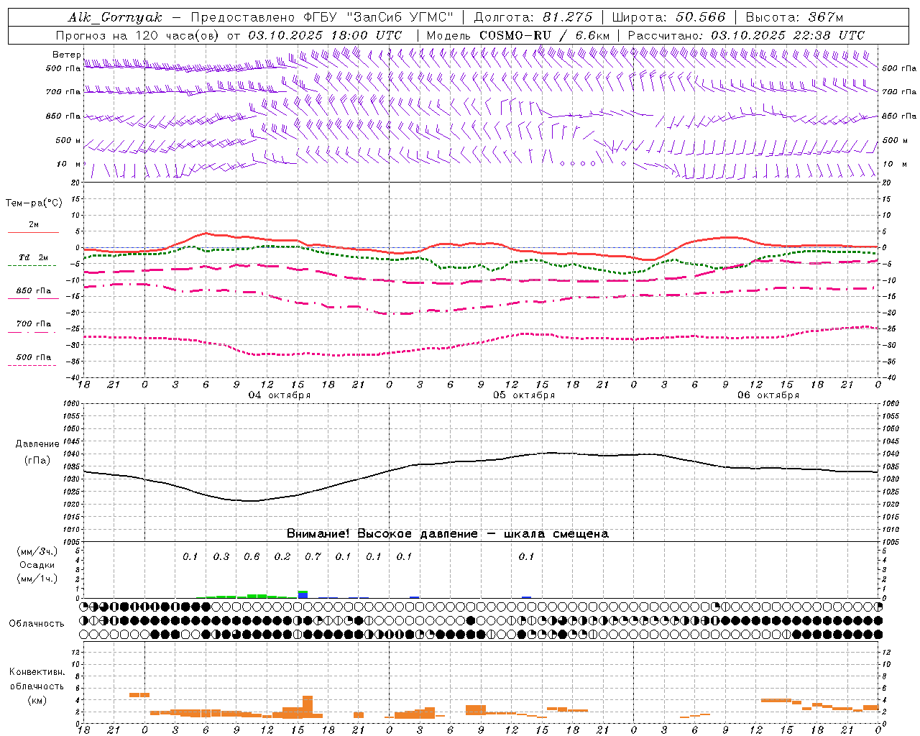Click the right 850 гПа wind row label

(x=899, y=116)
